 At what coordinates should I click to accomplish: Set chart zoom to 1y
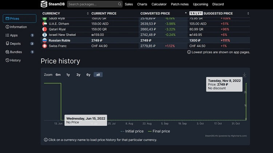point(68,75)
